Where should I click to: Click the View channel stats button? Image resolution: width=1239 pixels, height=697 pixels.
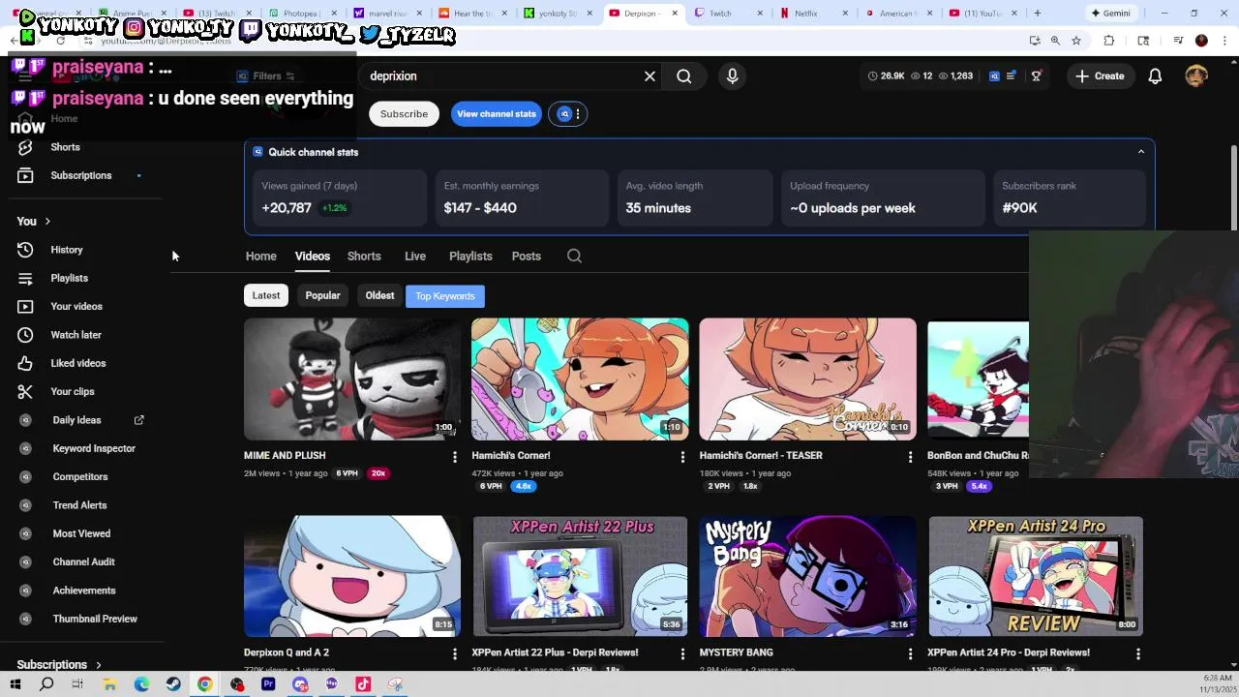[497, 114]
